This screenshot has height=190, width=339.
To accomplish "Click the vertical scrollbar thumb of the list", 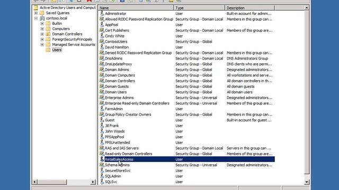I will tap(307, 92).
